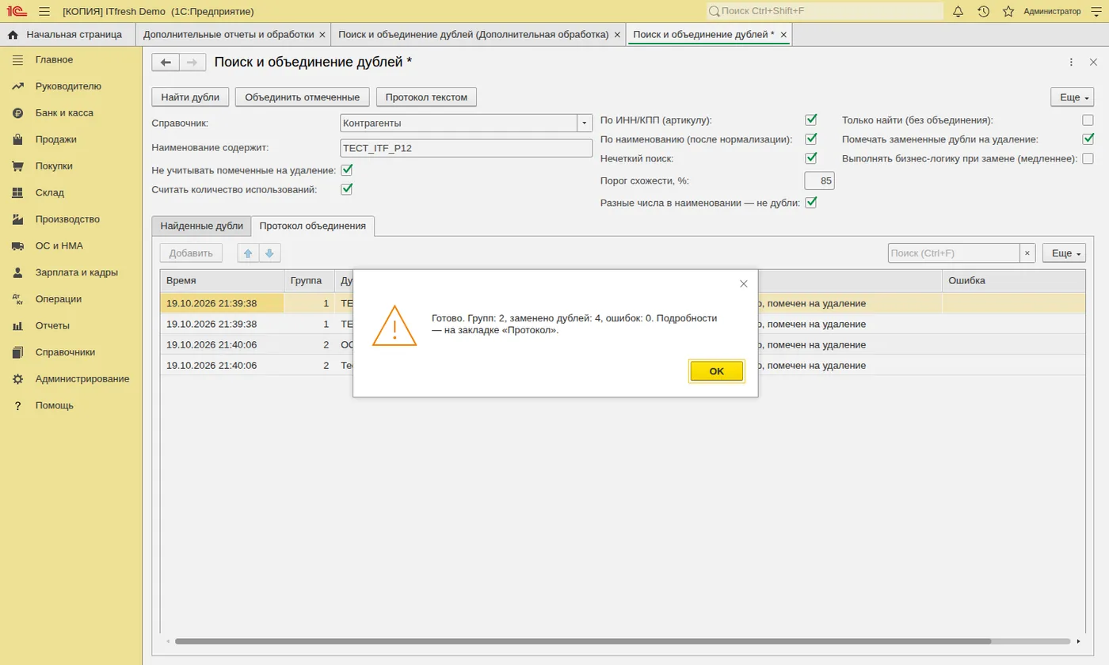Open the Банк и касса section
Image resolution: width=1109 pixels, height=665 pixels.
64,113
